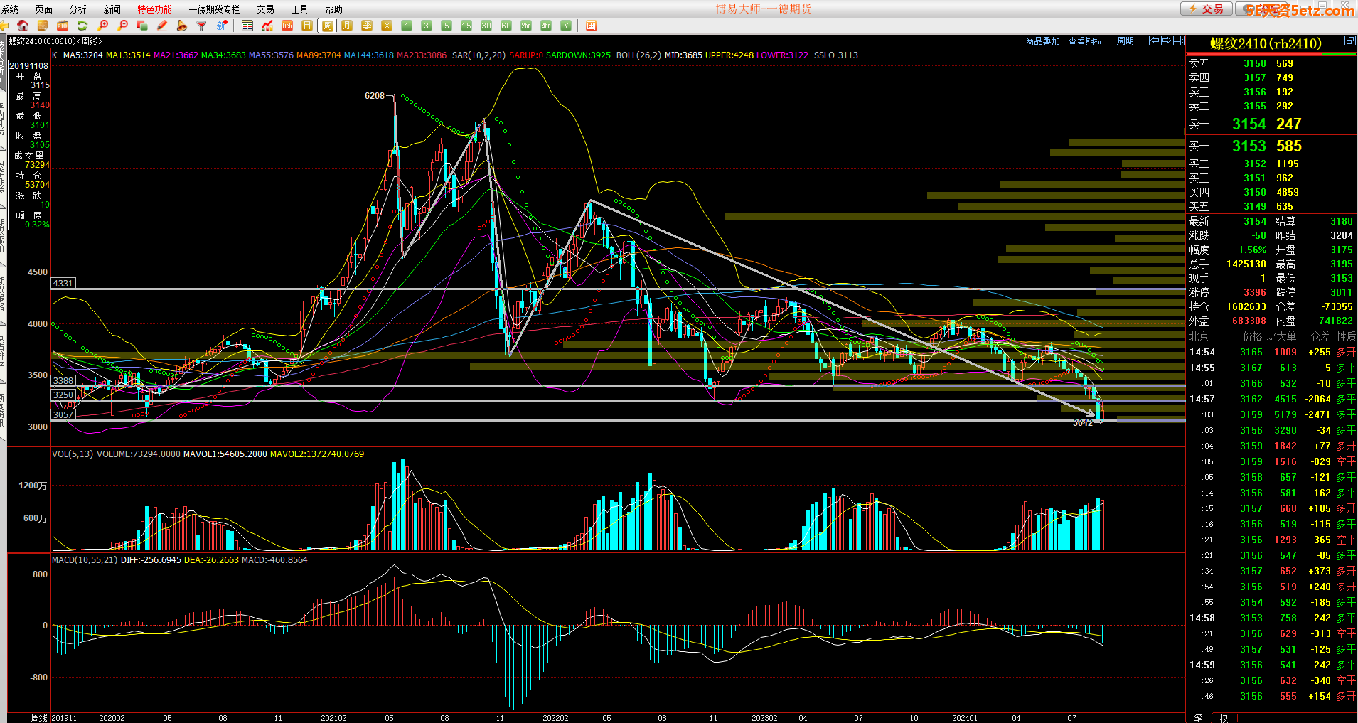Click the 查看期权 link
1358x723 pixels.
pyautogui.click(x=1085, y=41)
